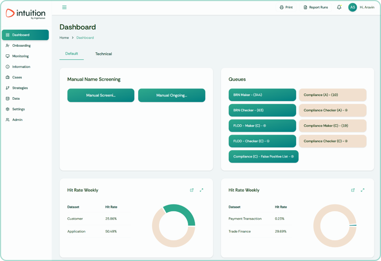The width and height of the screenshot is (381, 261).
Task: Click the Hi, Aravin user greeting
Action: tap(367, 7)
